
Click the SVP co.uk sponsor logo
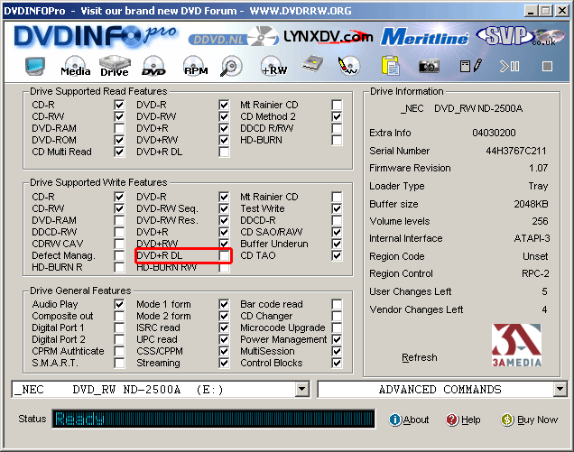(x=521, y=36)
